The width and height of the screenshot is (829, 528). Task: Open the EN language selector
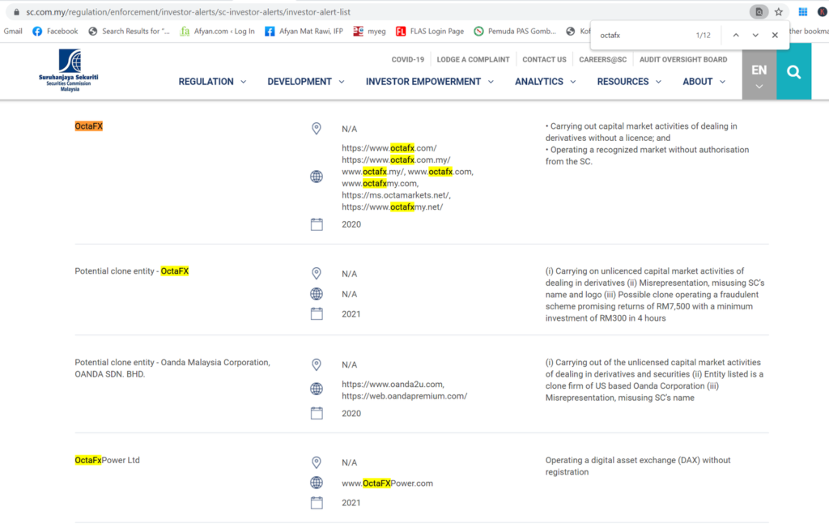(x=759, y=71)
